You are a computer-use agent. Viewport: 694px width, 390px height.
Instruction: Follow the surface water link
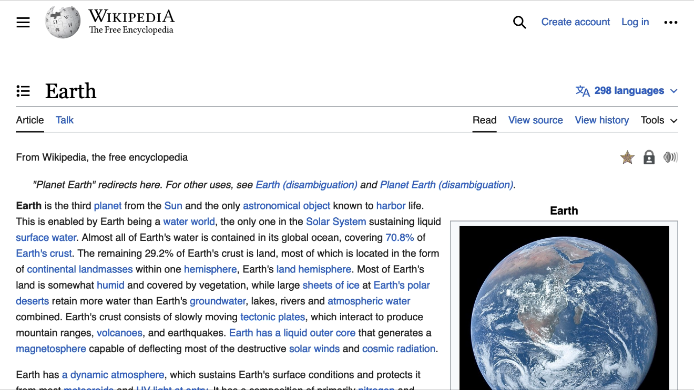46,238
